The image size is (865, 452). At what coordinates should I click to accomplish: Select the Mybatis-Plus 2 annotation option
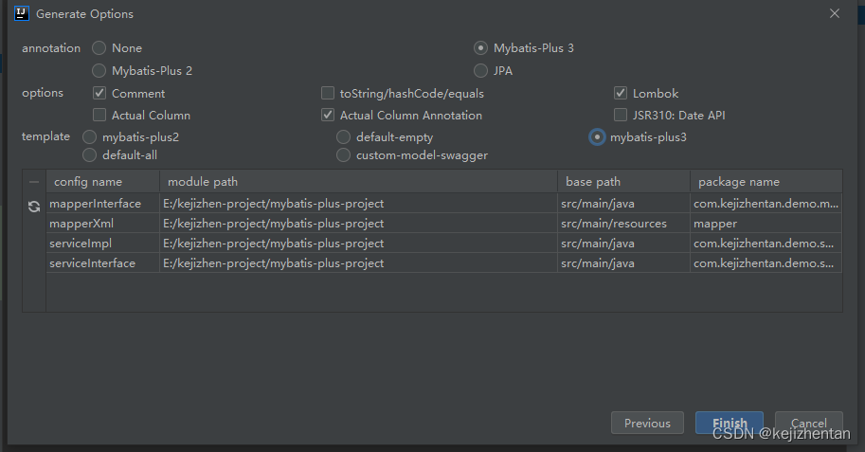99,71
